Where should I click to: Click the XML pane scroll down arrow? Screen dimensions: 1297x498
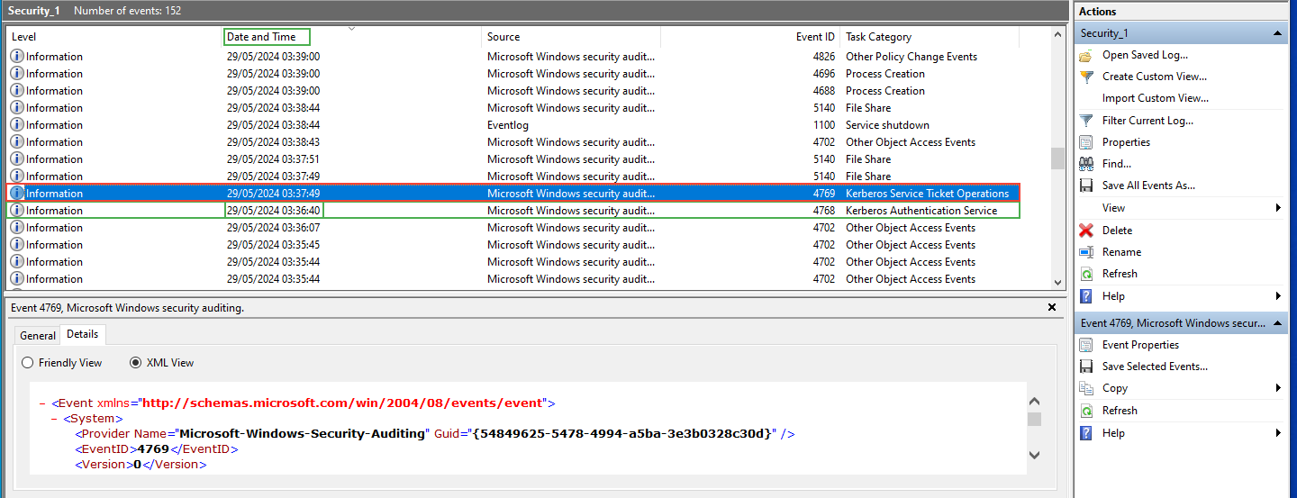coord(1034,455)
